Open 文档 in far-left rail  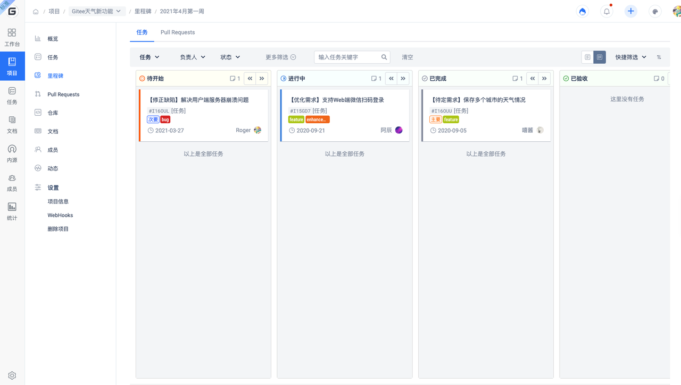pos(12,125)
